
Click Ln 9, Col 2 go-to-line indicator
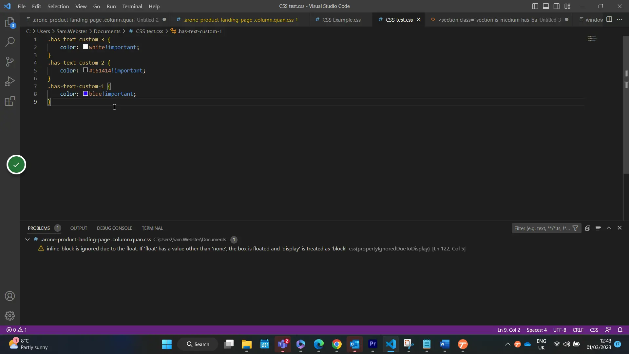point(508,330)
